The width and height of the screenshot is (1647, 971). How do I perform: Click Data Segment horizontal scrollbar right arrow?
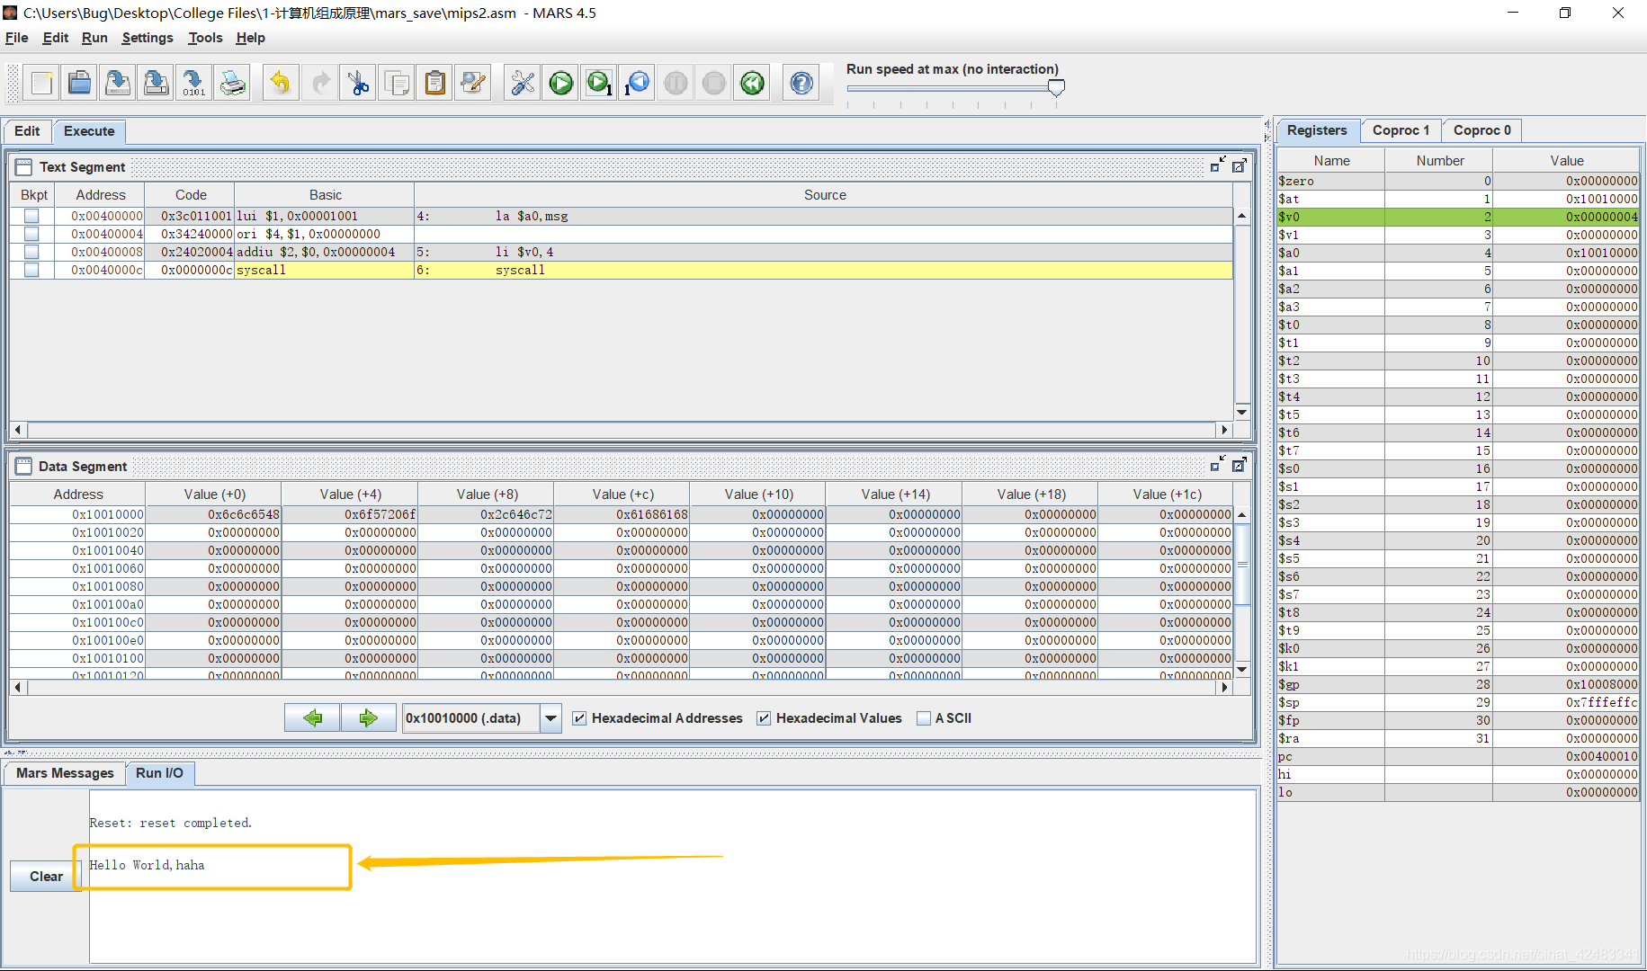coord(1223,688)
